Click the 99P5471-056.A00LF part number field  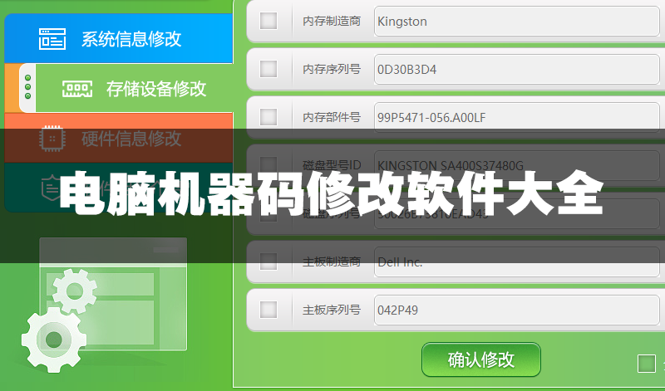click(x=516, y=117)
